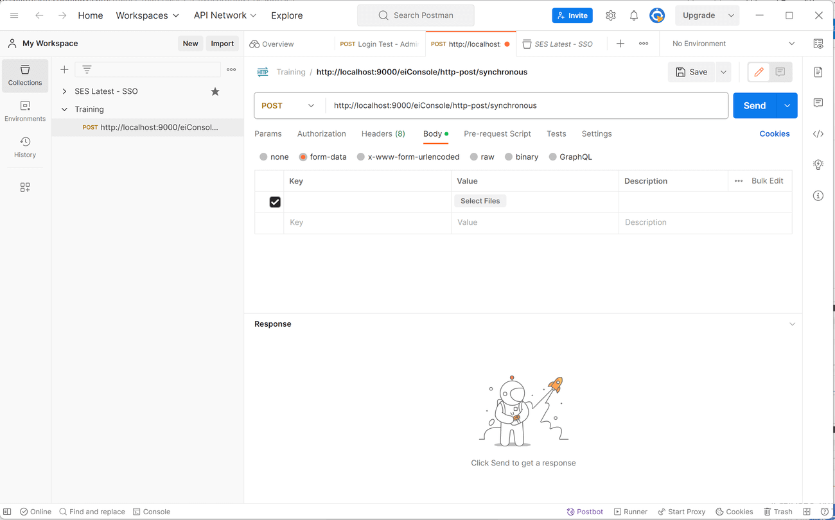Open Trash from the status bar
This screenshot has width=835, height=520.
pyautogui.click(x=778, y=512)
